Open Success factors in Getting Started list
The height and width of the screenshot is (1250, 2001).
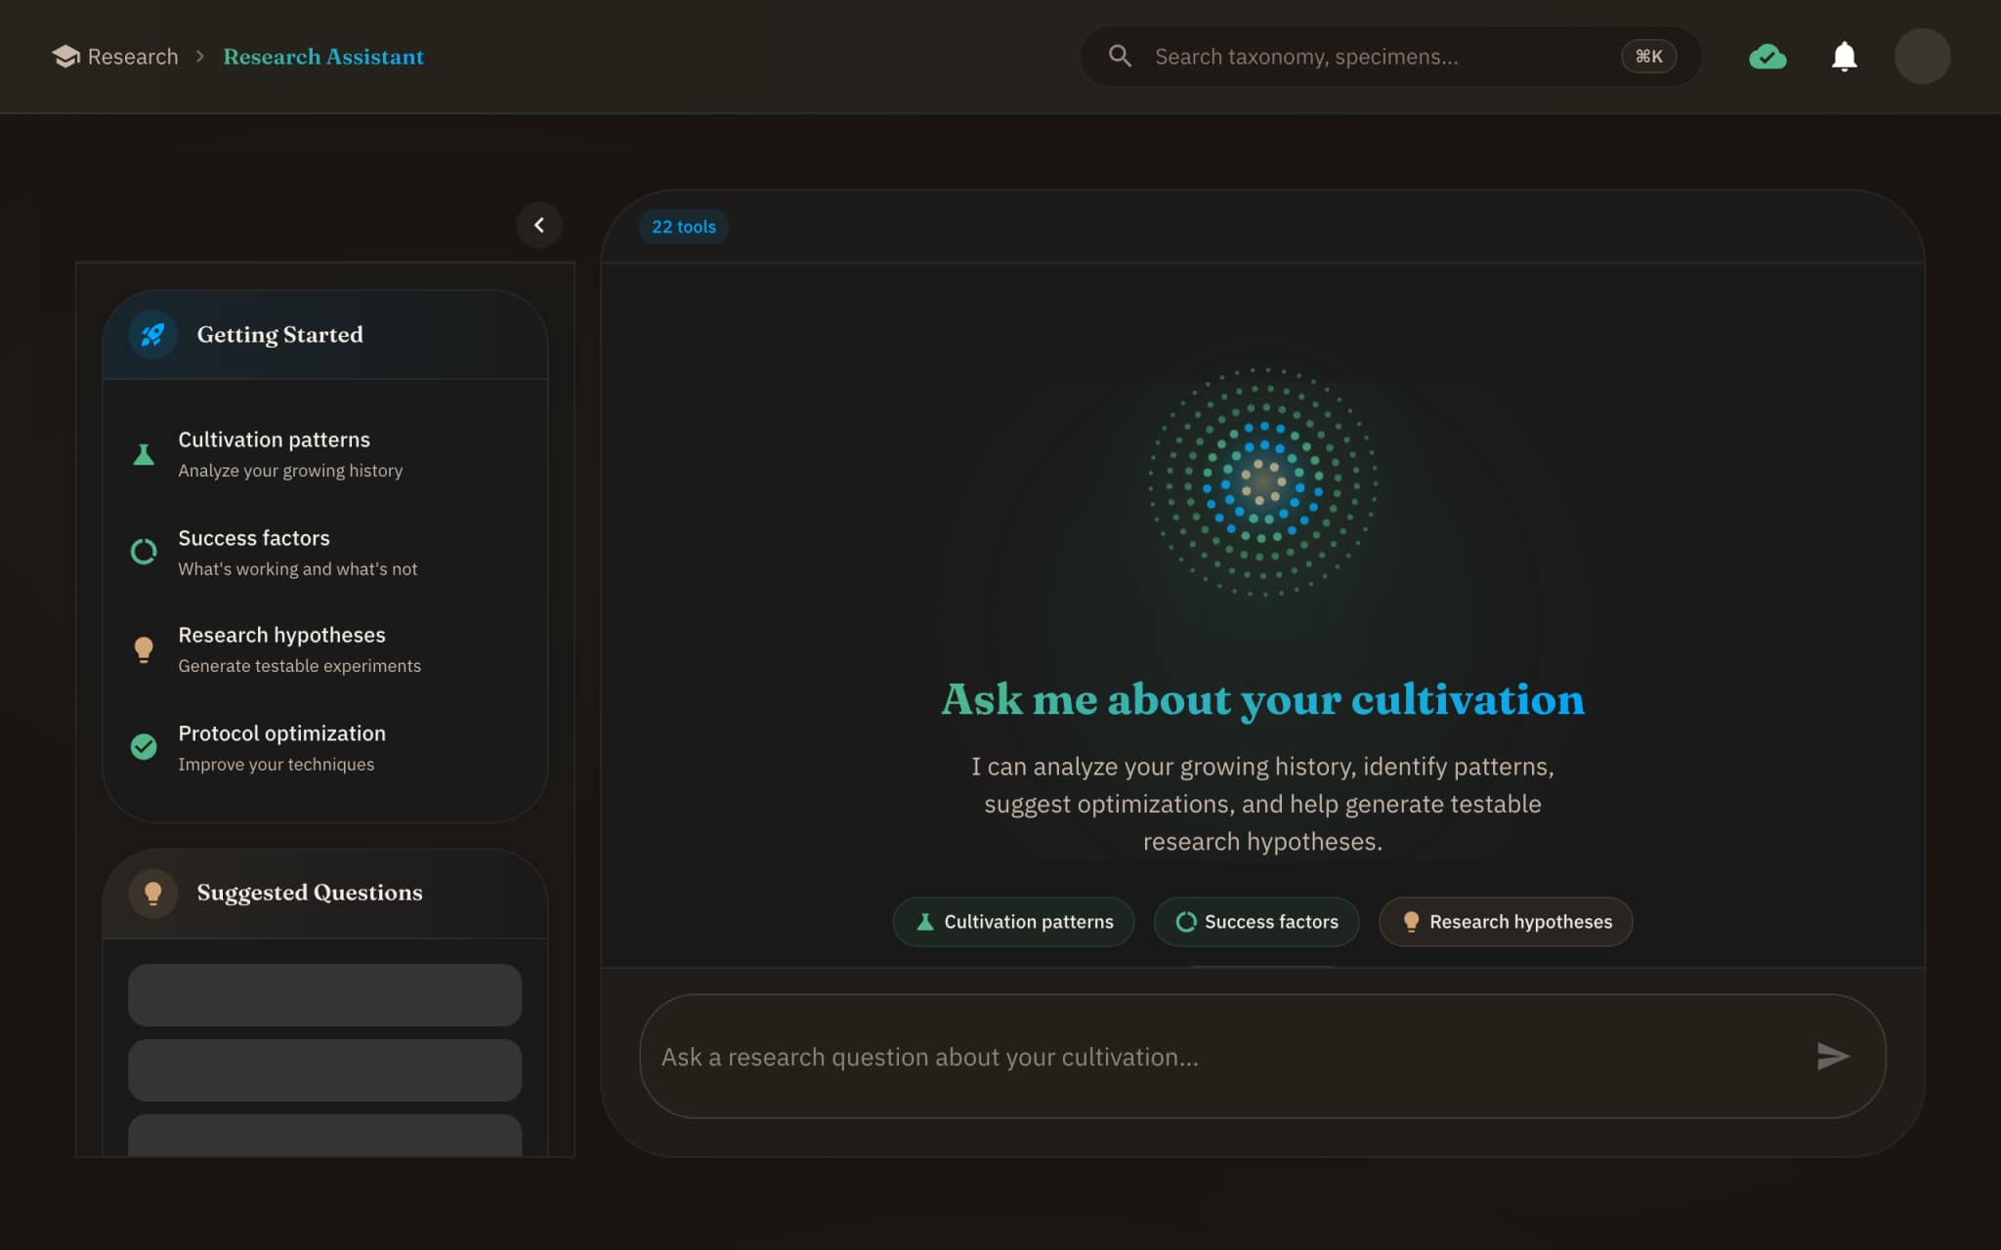coord(325,552)
